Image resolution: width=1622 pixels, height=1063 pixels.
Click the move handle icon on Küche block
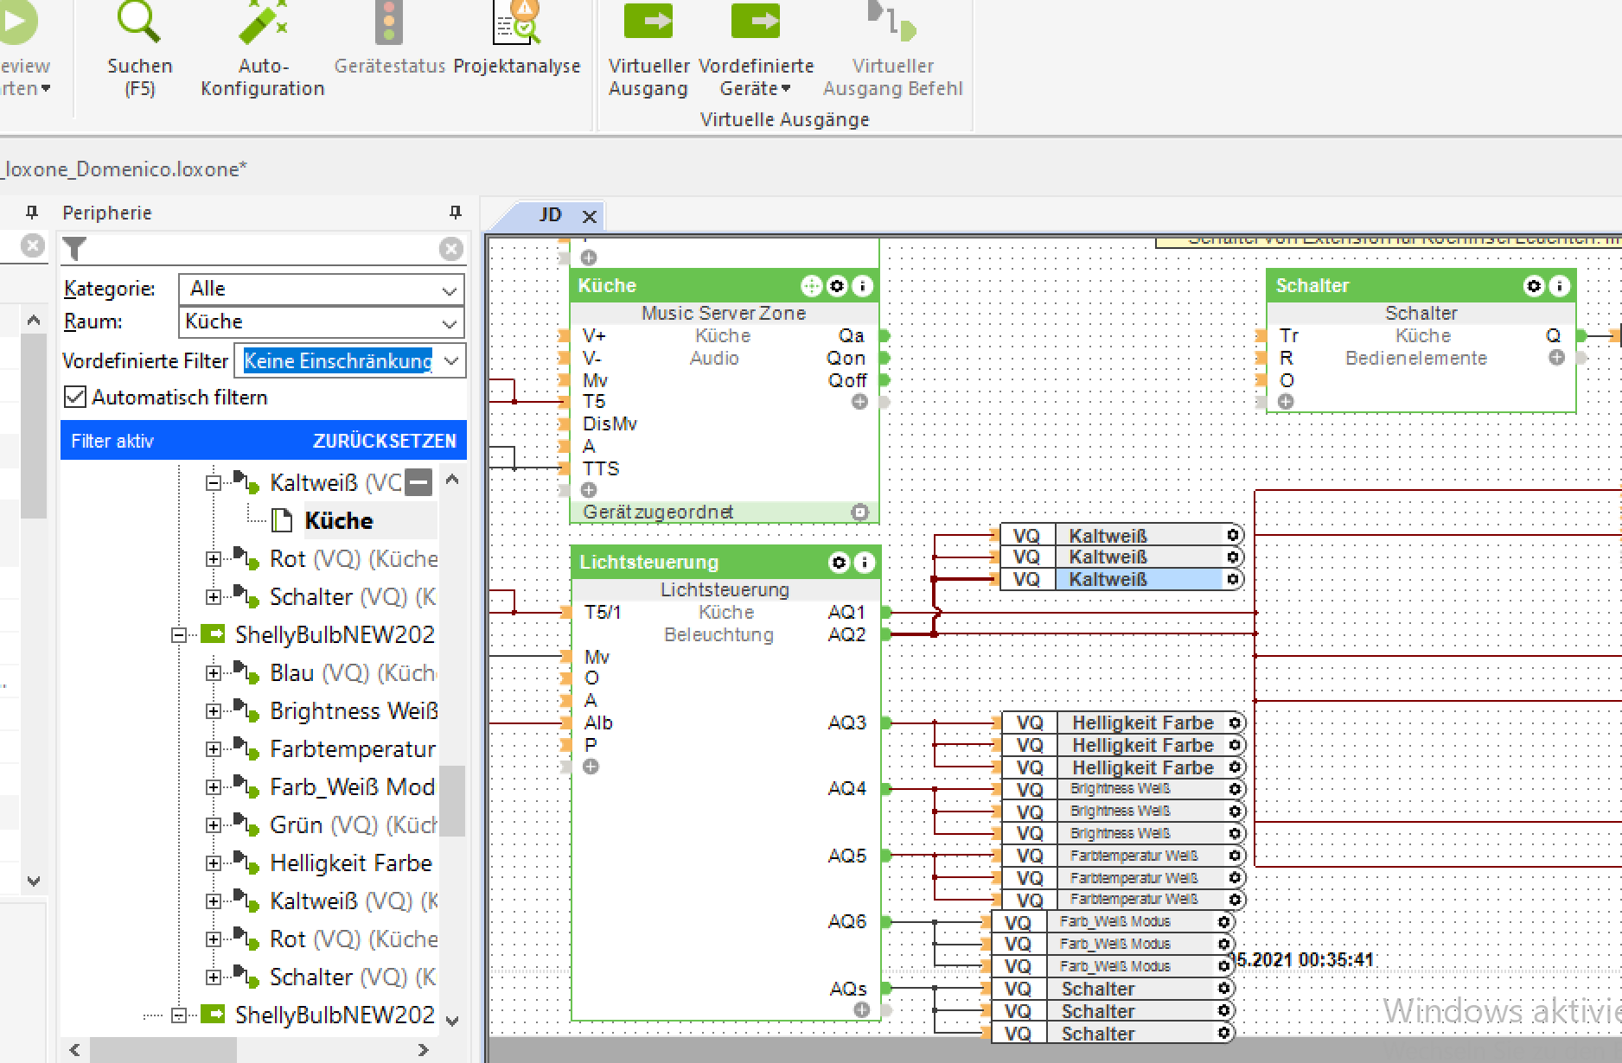811,286
